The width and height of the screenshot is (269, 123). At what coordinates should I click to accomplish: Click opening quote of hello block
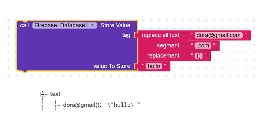tap(143, 65)
